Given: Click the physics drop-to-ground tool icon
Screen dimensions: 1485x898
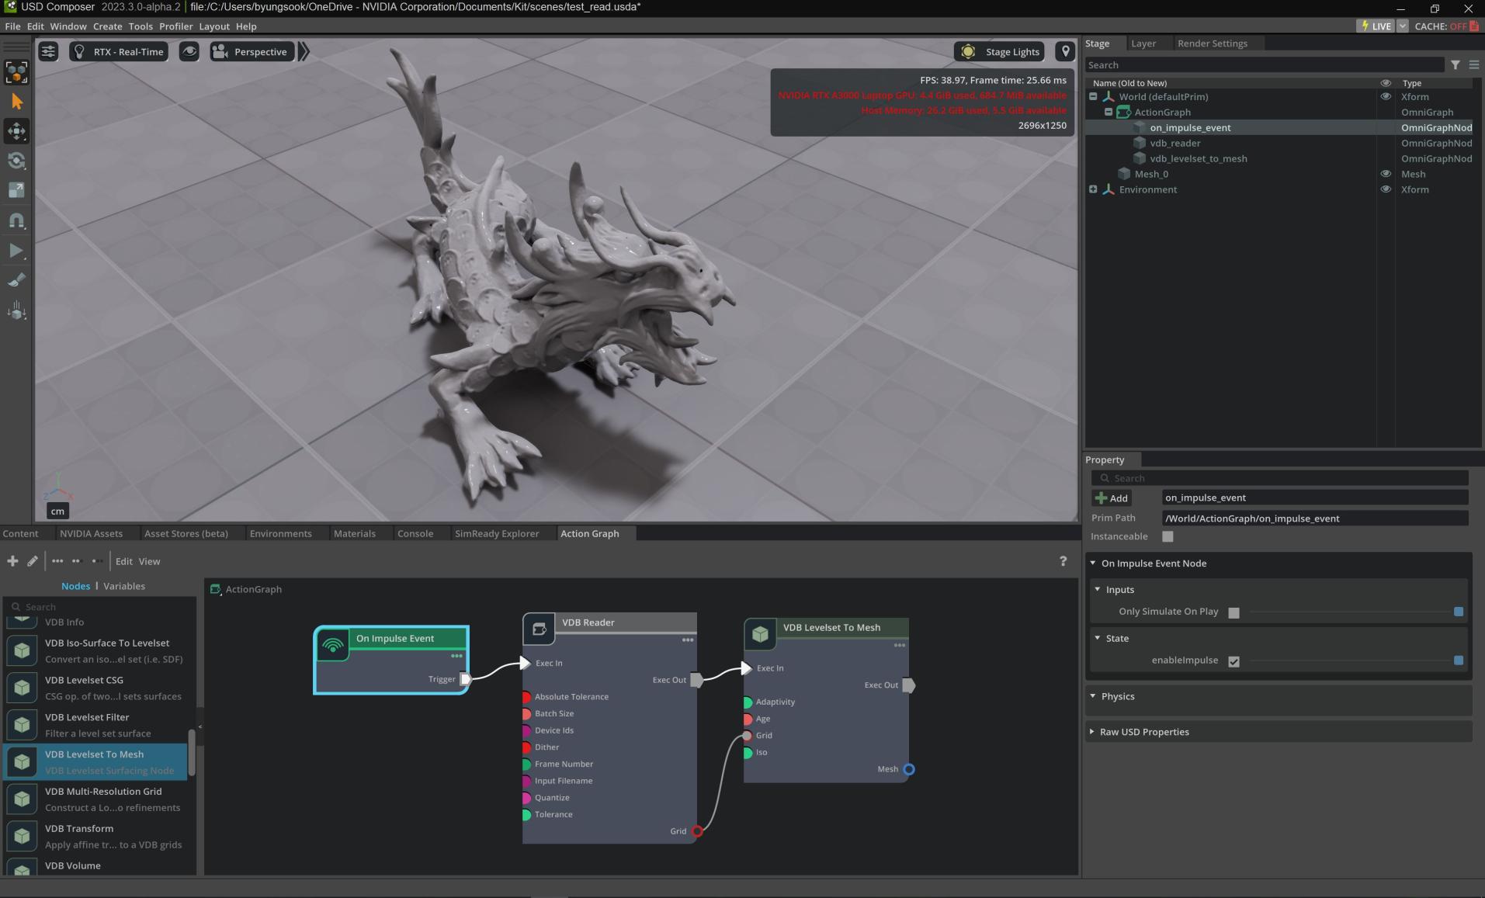Looking at the screenshot, I should pyautogui.click(x=16, y=312).
